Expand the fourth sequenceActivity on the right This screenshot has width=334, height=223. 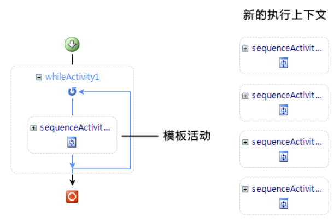(245, 189)
